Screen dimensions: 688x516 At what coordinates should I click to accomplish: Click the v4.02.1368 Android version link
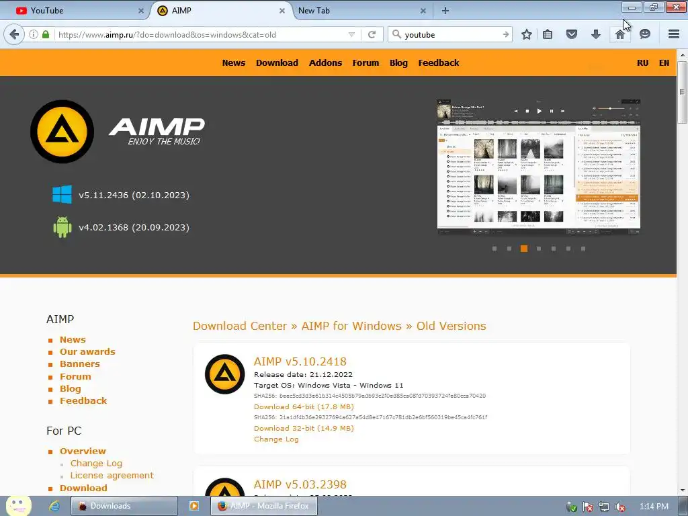pos(134,227)
